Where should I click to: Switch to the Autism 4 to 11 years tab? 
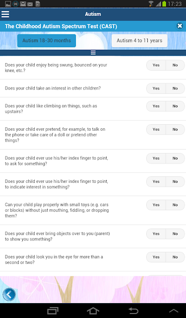[139, 41]
